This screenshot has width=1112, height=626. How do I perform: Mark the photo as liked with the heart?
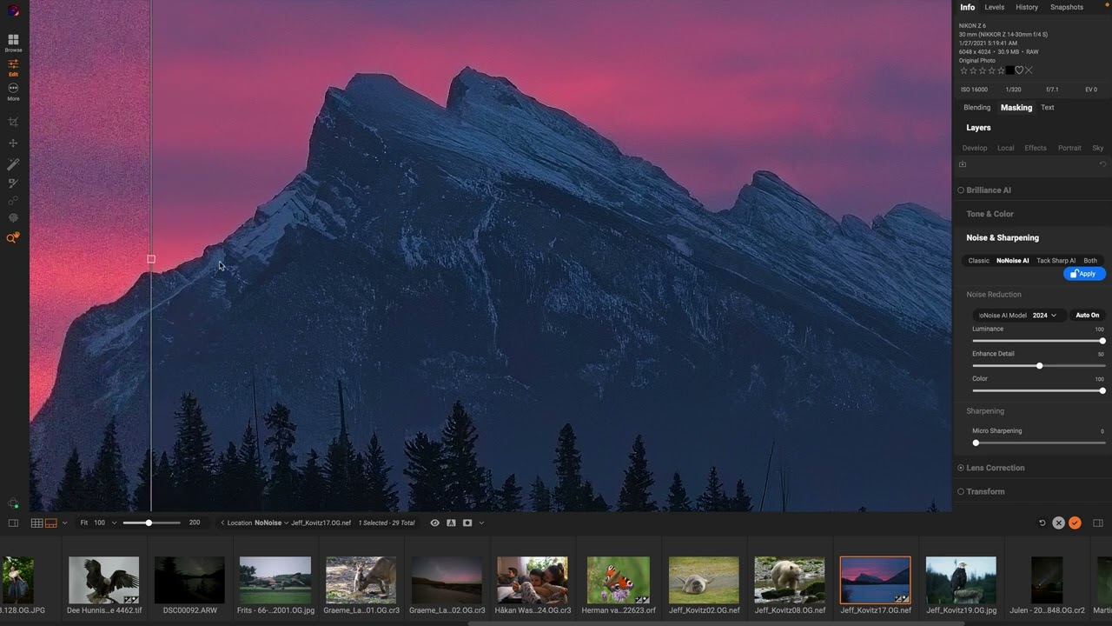pos(1019,70)
